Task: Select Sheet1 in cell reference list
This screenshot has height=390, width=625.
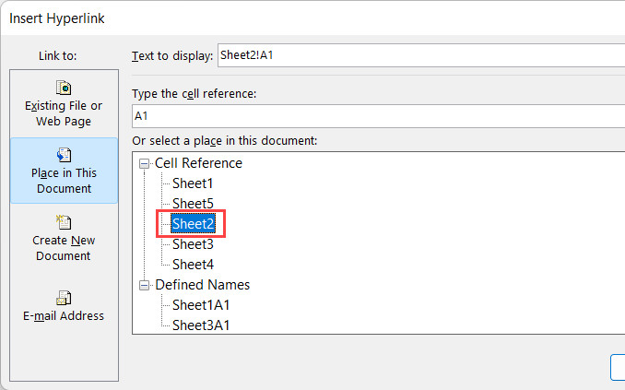Action: tap(193, 183)
